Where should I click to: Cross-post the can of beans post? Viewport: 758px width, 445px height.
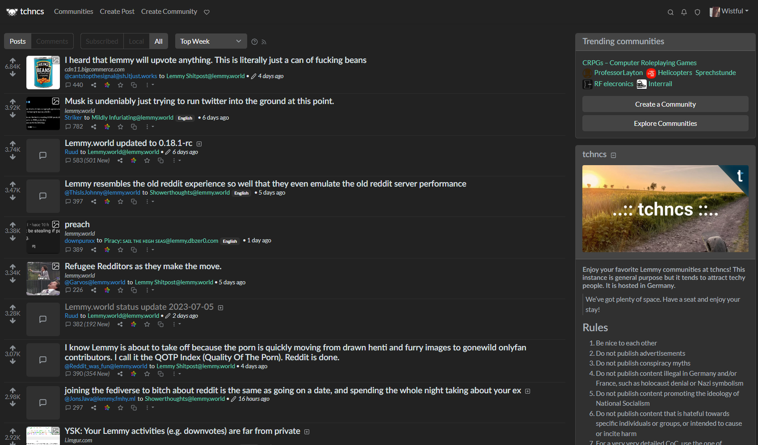pyautogui.click(x=134, y=85)
